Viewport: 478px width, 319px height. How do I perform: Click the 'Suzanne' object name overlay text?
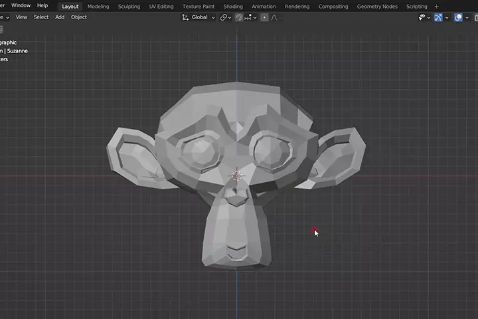(17, 51)
